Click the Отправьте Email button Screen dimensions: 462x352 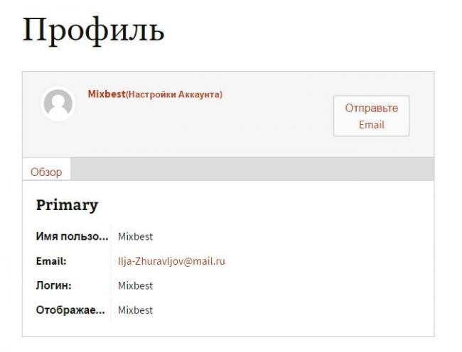point(371,116)
